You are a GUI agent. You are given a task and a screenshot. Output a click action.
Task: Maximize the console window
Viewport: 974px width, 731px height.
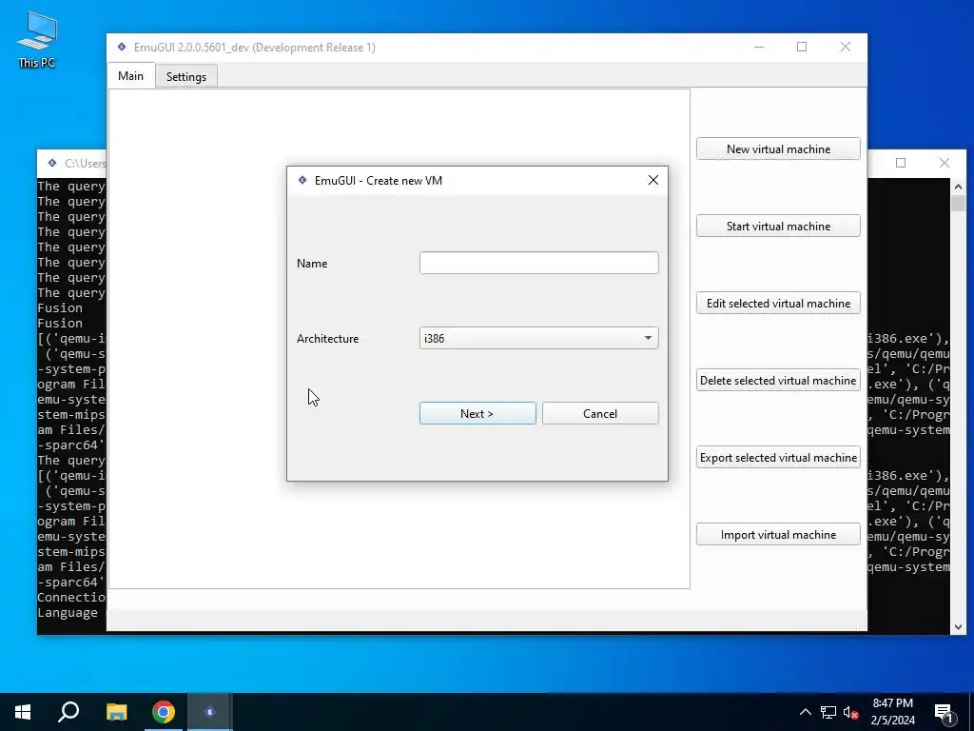tap(901, 163)
